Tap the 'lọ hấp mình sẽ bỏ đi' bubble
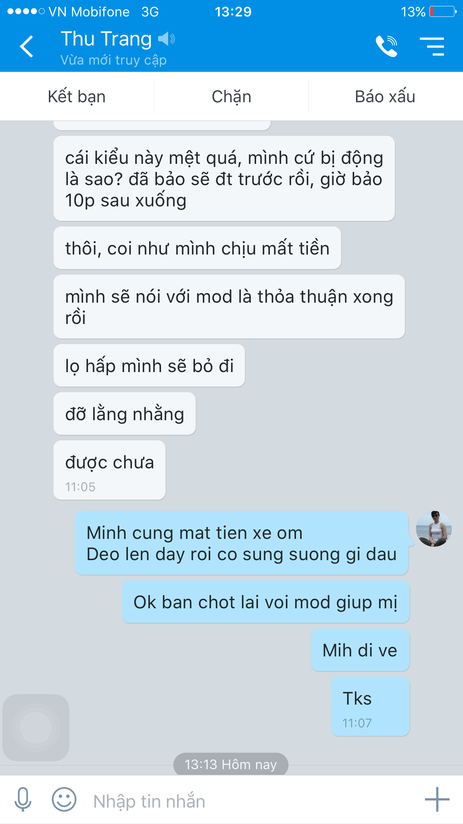The image size is (463, 824). [149, 365]
